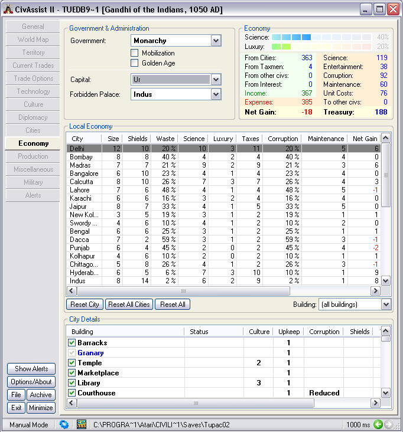Click the Archive button
This screenshot has width=403, height=432.
point(41,395)
